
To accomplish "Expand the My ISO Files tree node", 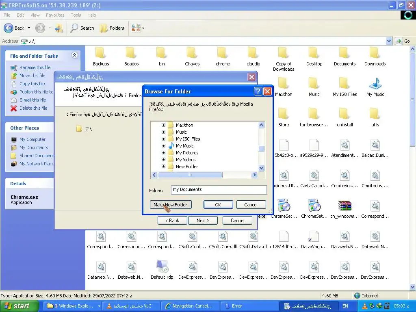I will pos(163,139).
